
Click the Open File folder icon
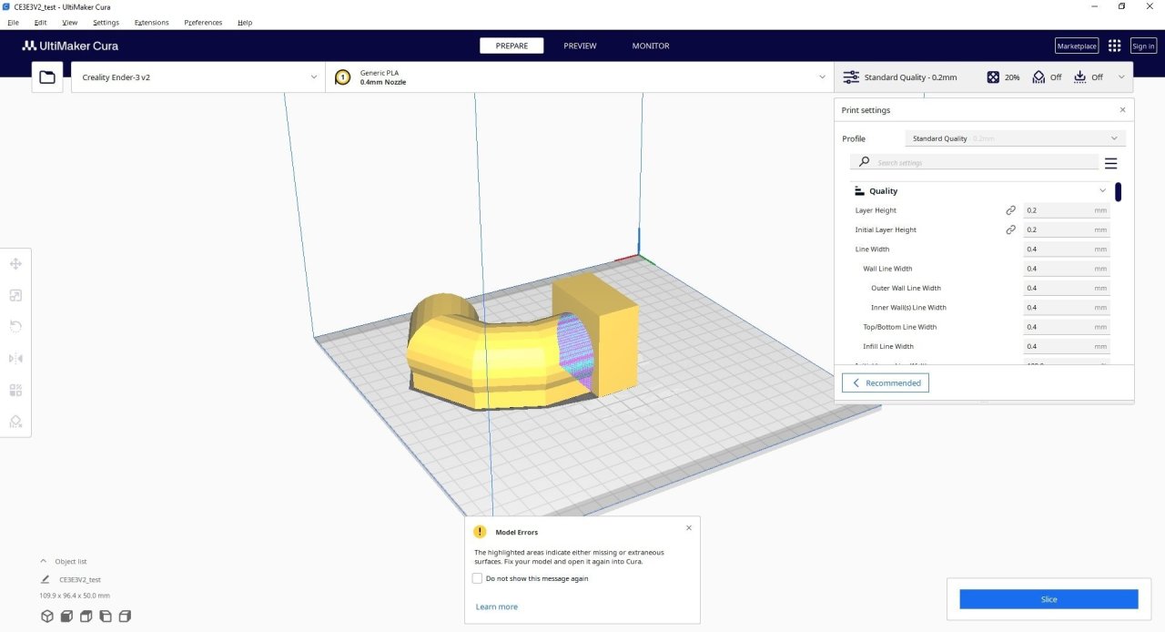click(47, 77)
